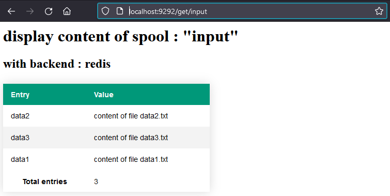Click value 'content of file data2.txt'
Viewport: 390px width, 196px height.
(131, 116)
